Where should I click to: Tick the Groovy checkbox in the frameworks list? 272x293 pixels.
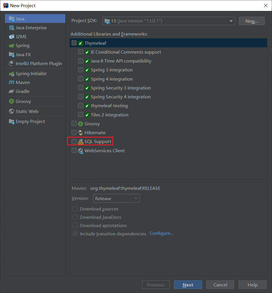point(74,123)
